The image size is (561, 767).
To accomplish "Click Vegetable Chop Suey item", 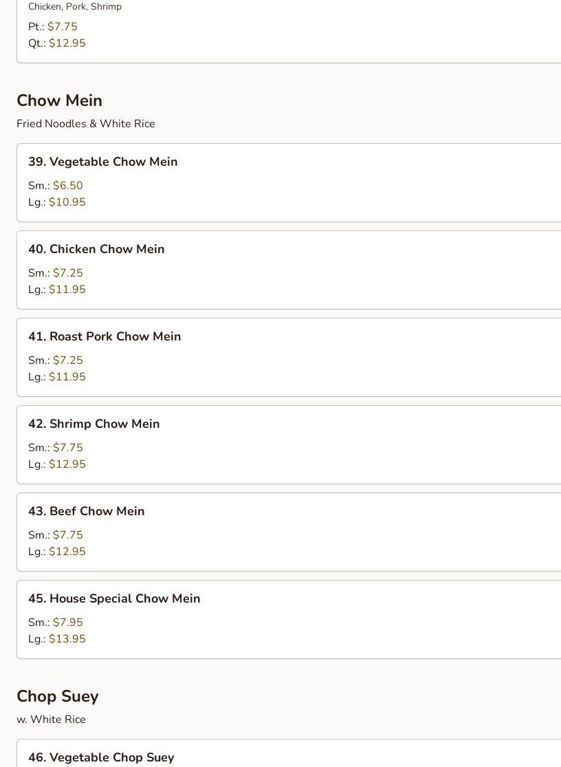I will [101, 757].
